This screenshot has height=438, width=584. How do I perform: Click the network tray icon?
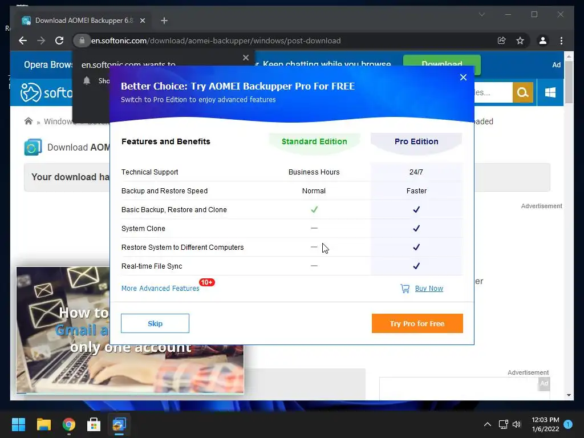coord(503,424)
